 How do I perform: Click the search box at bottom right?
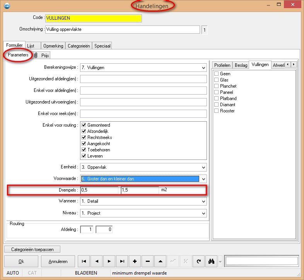262,261
